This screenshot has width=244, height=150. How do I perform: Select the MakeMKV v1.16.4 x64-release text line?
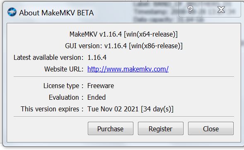(123, 34)
